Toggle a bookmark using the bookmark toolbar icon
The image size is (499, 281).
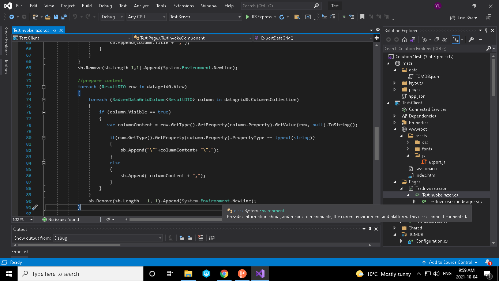(361, 16)
